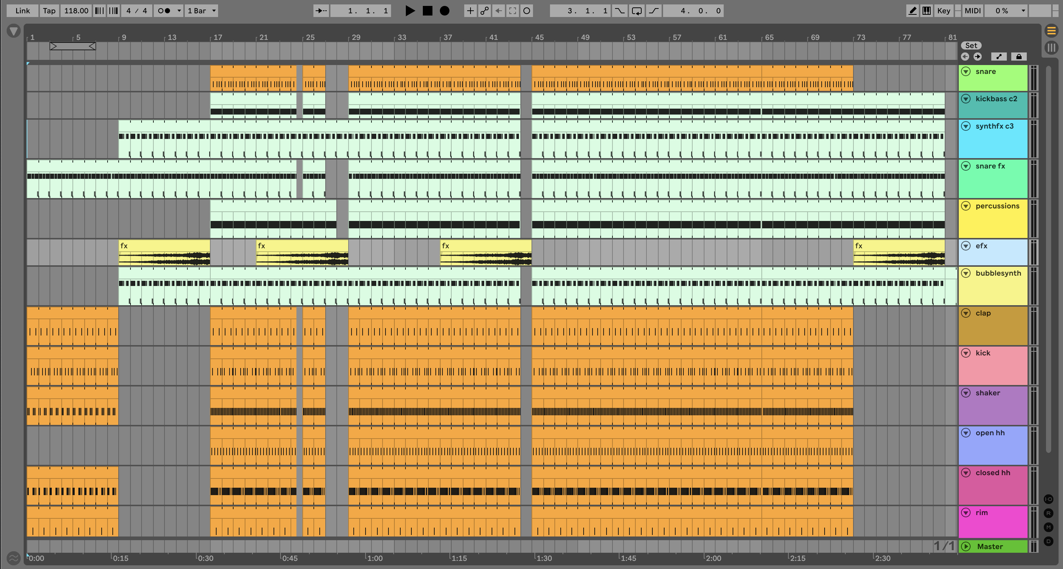Open the 1 Bar quantization dropdown
The height and width of the screenshot is (569, 1063).
(x=201, y=11)
